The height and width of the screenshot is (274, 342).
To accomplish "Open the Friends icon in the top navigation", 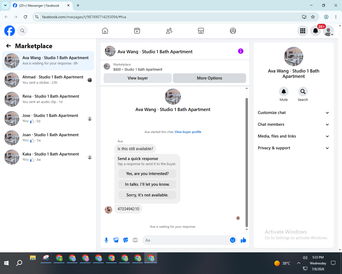I will coord(169,31).
